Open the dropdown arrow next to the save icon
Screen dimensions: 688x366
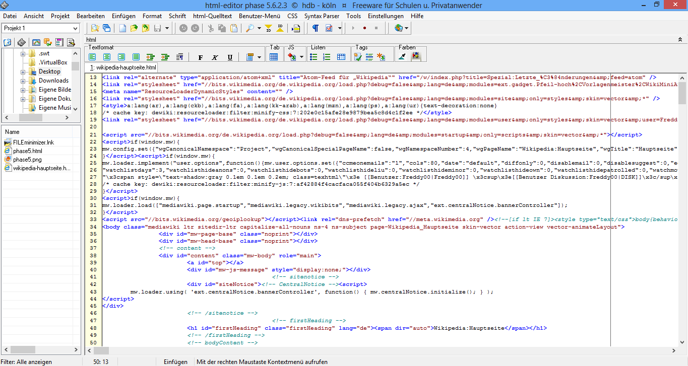click(x=167, y=28)
